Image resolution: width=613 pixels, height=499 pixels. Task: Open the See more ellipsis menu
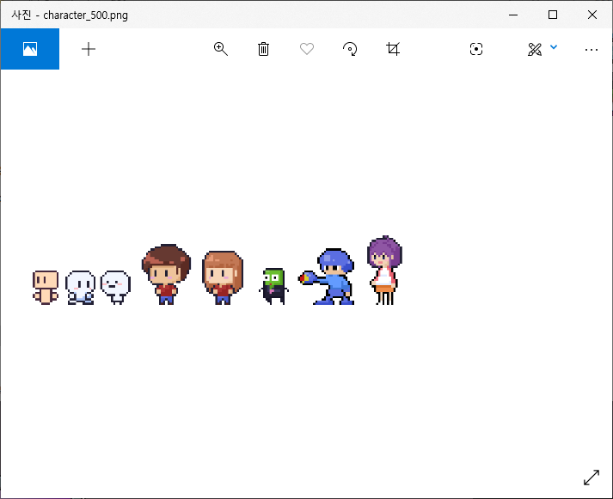click(x=592, y=50)
